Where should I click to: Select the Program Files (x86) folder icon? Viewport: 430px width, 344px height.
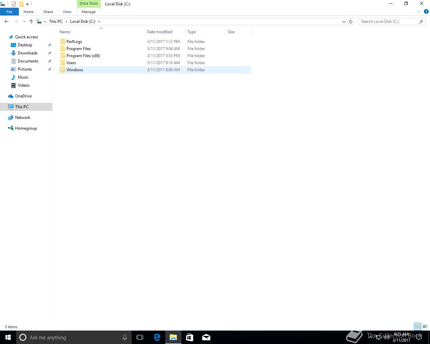point(62,56)
